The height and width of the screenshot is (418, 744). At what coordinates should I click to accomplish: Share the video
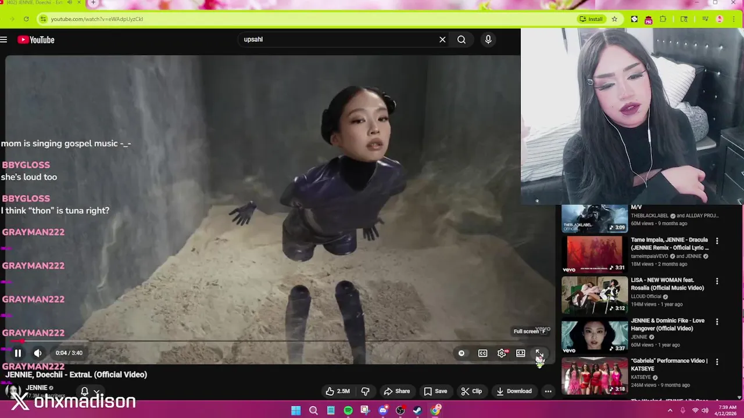point(396,391)
